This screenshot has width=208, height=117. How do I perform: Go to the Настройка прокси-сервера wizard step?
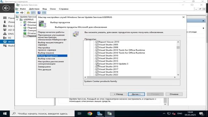[x=47, y=49]
